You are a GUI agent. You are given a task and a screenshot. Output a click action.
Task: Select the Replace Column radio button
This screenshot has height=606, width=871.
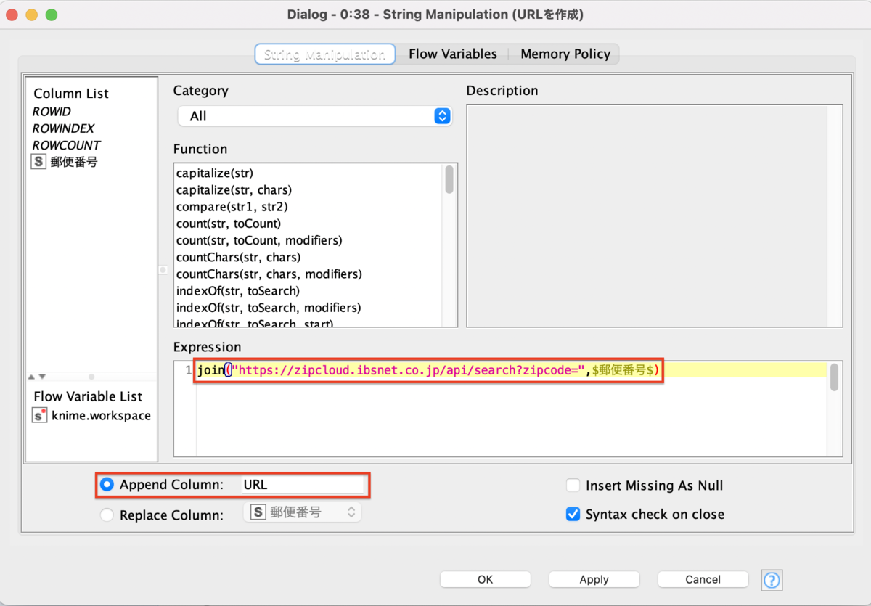tap(107, 515)
